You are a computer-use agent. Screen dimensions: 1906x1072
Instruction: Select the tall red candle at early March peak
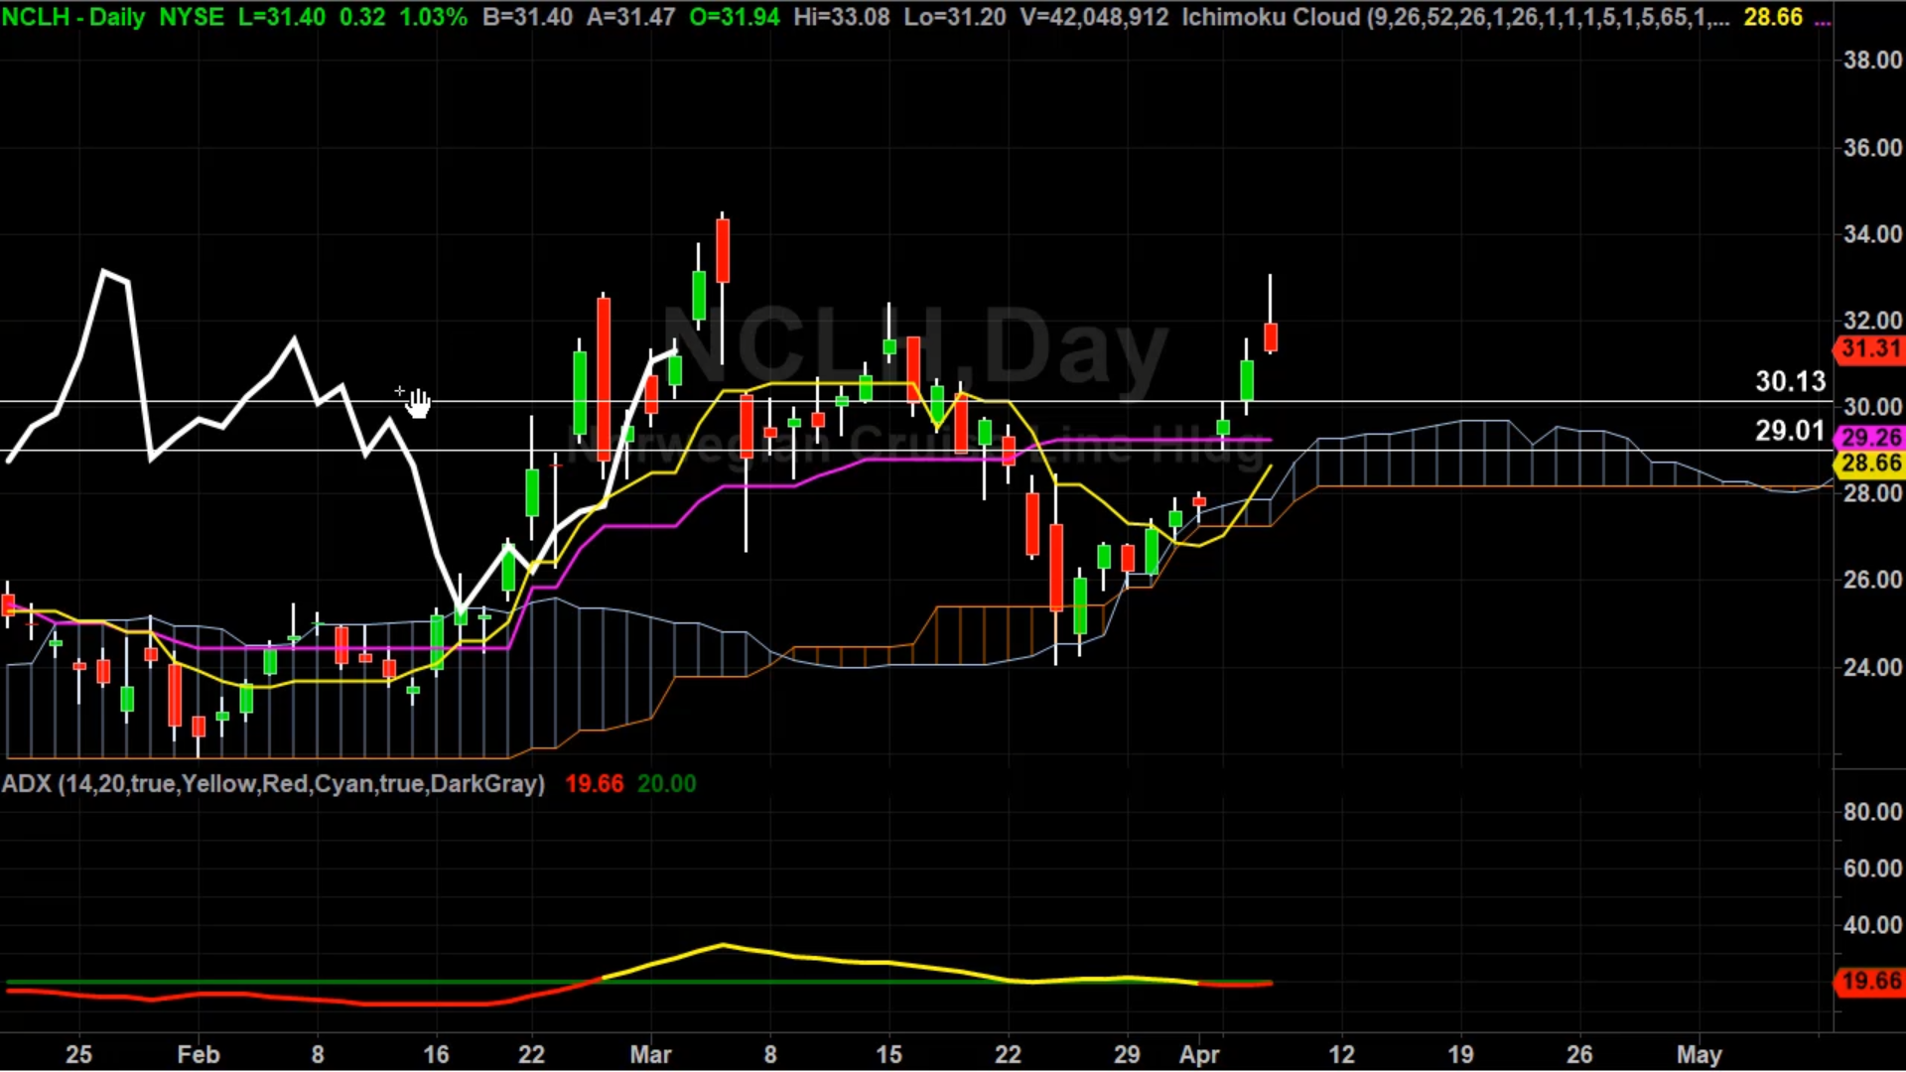723,251
